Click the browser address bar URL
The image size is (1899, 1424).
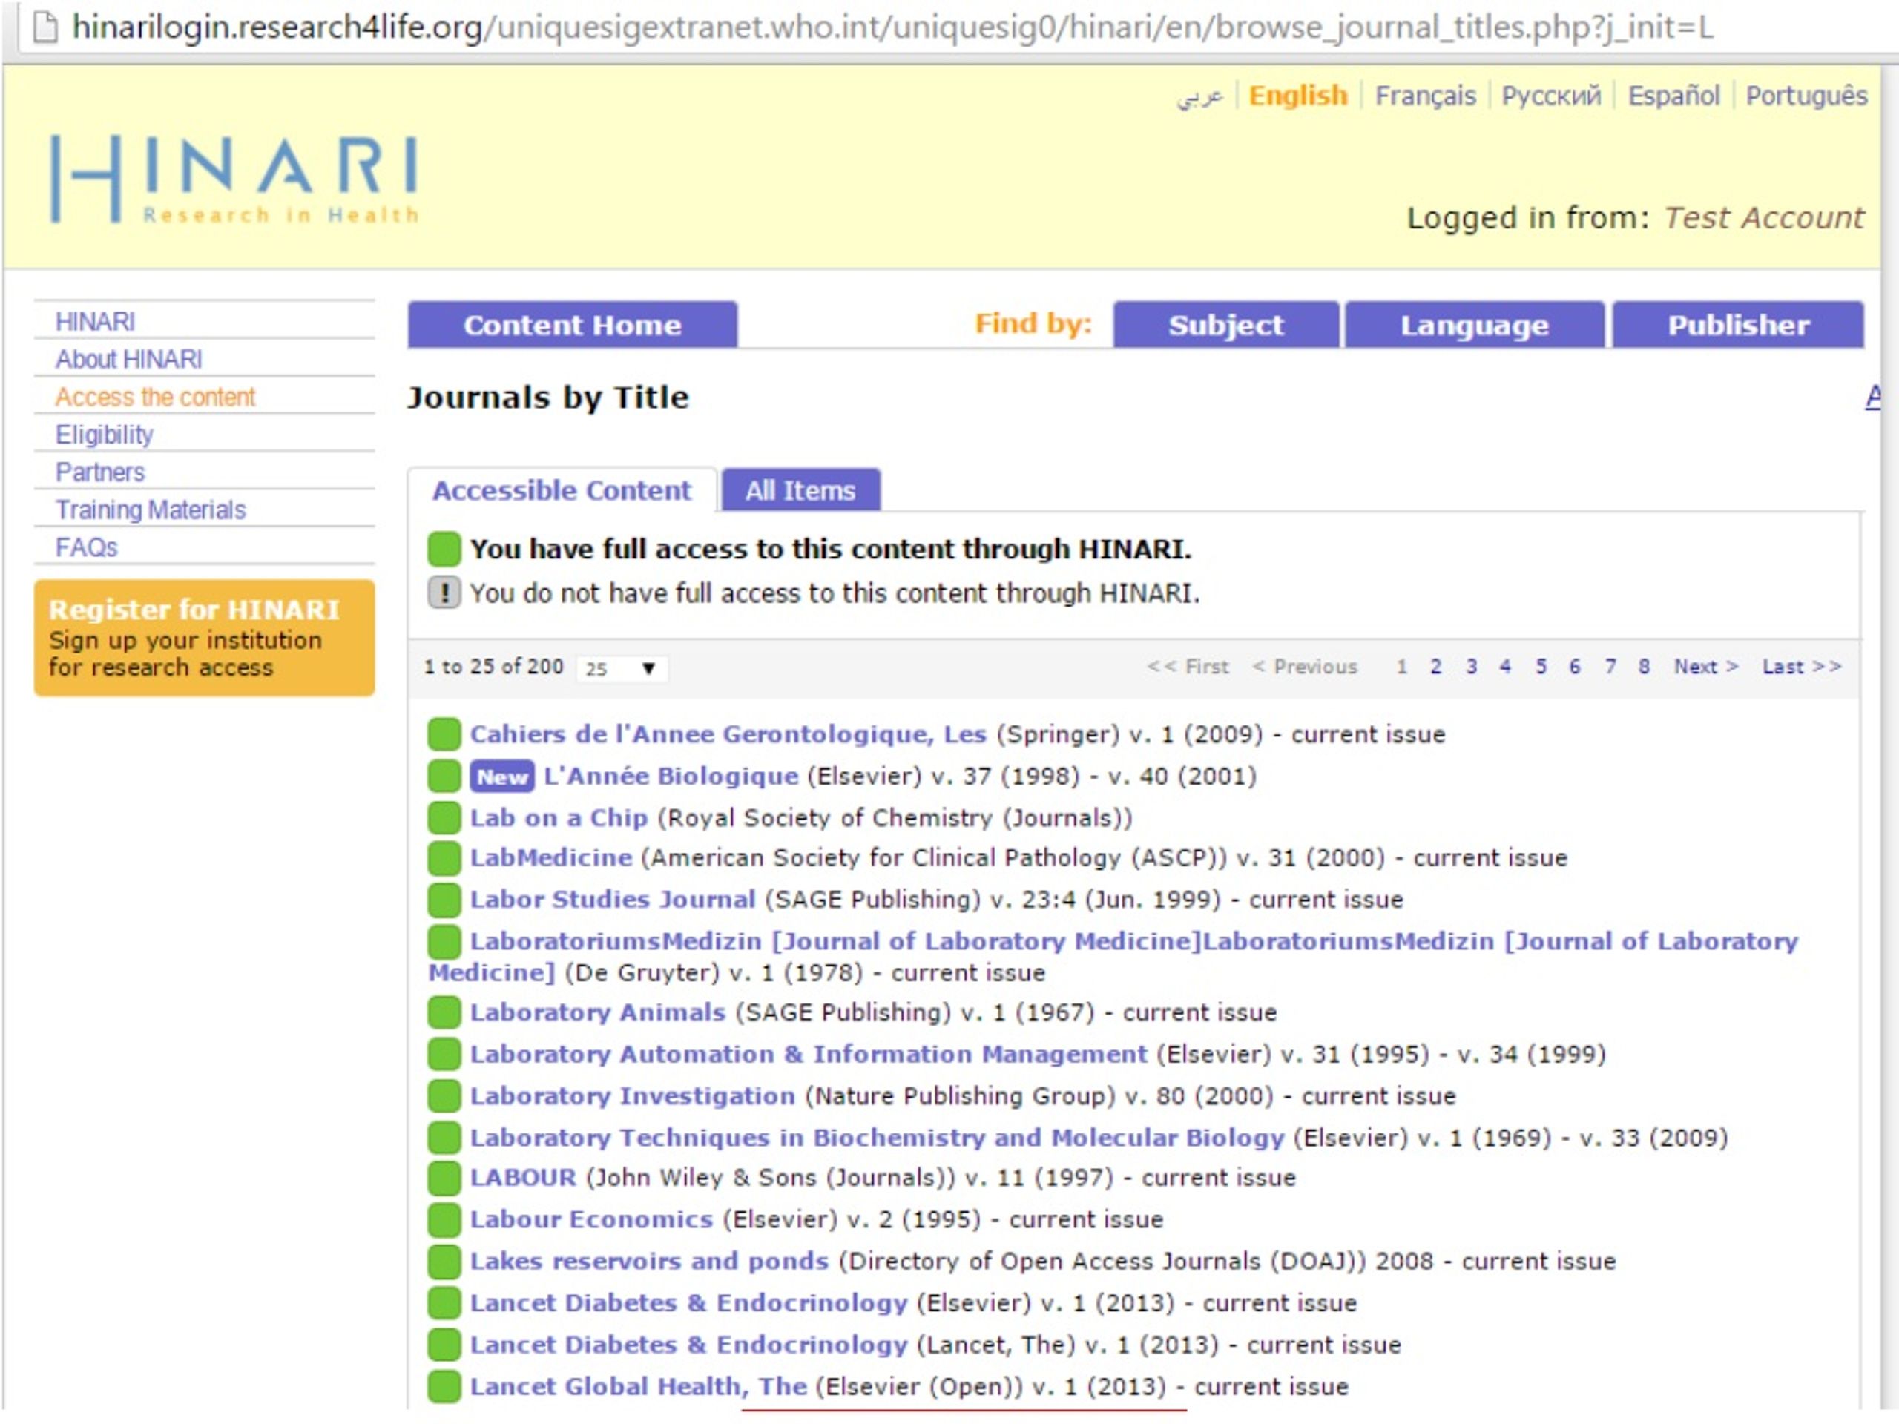point(893,27)
